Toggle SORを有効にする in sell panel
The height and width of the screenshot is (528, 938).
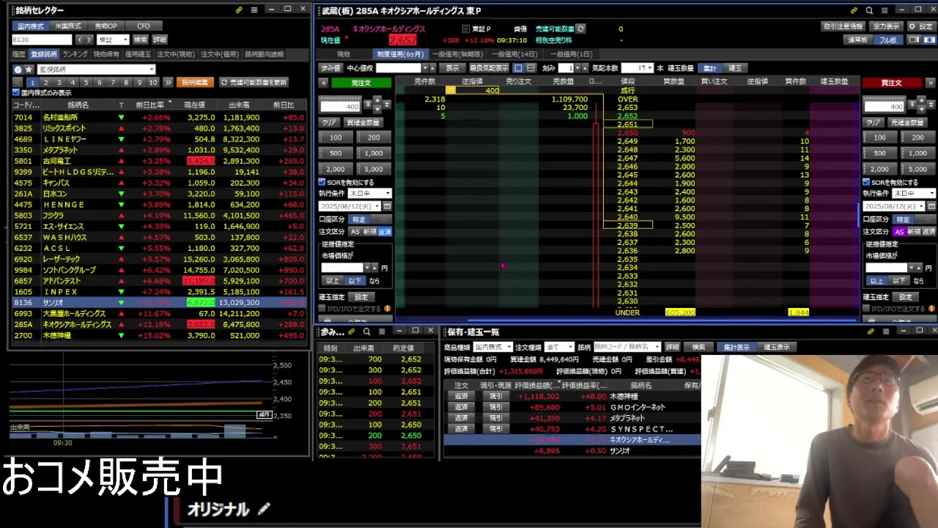(x=322, y=182)
